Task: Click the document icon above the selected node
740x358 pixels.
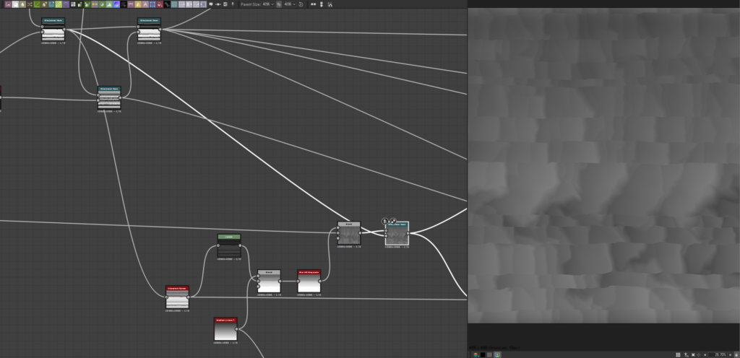Action: [384, 221]
